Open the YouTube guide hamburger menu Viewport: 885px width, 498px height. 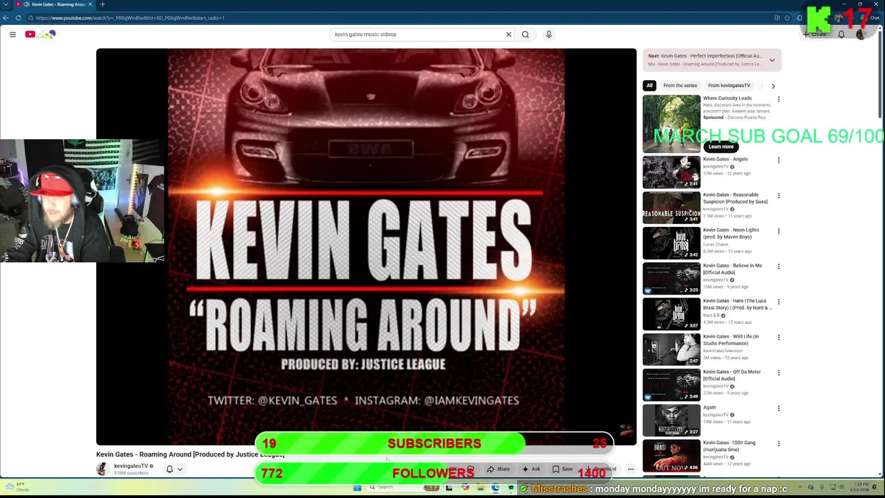(x=12, y=34)
